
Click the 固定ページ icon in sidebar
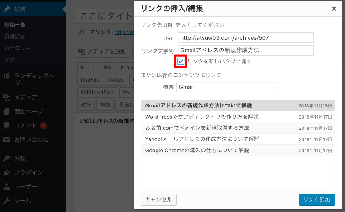(7, 112)
